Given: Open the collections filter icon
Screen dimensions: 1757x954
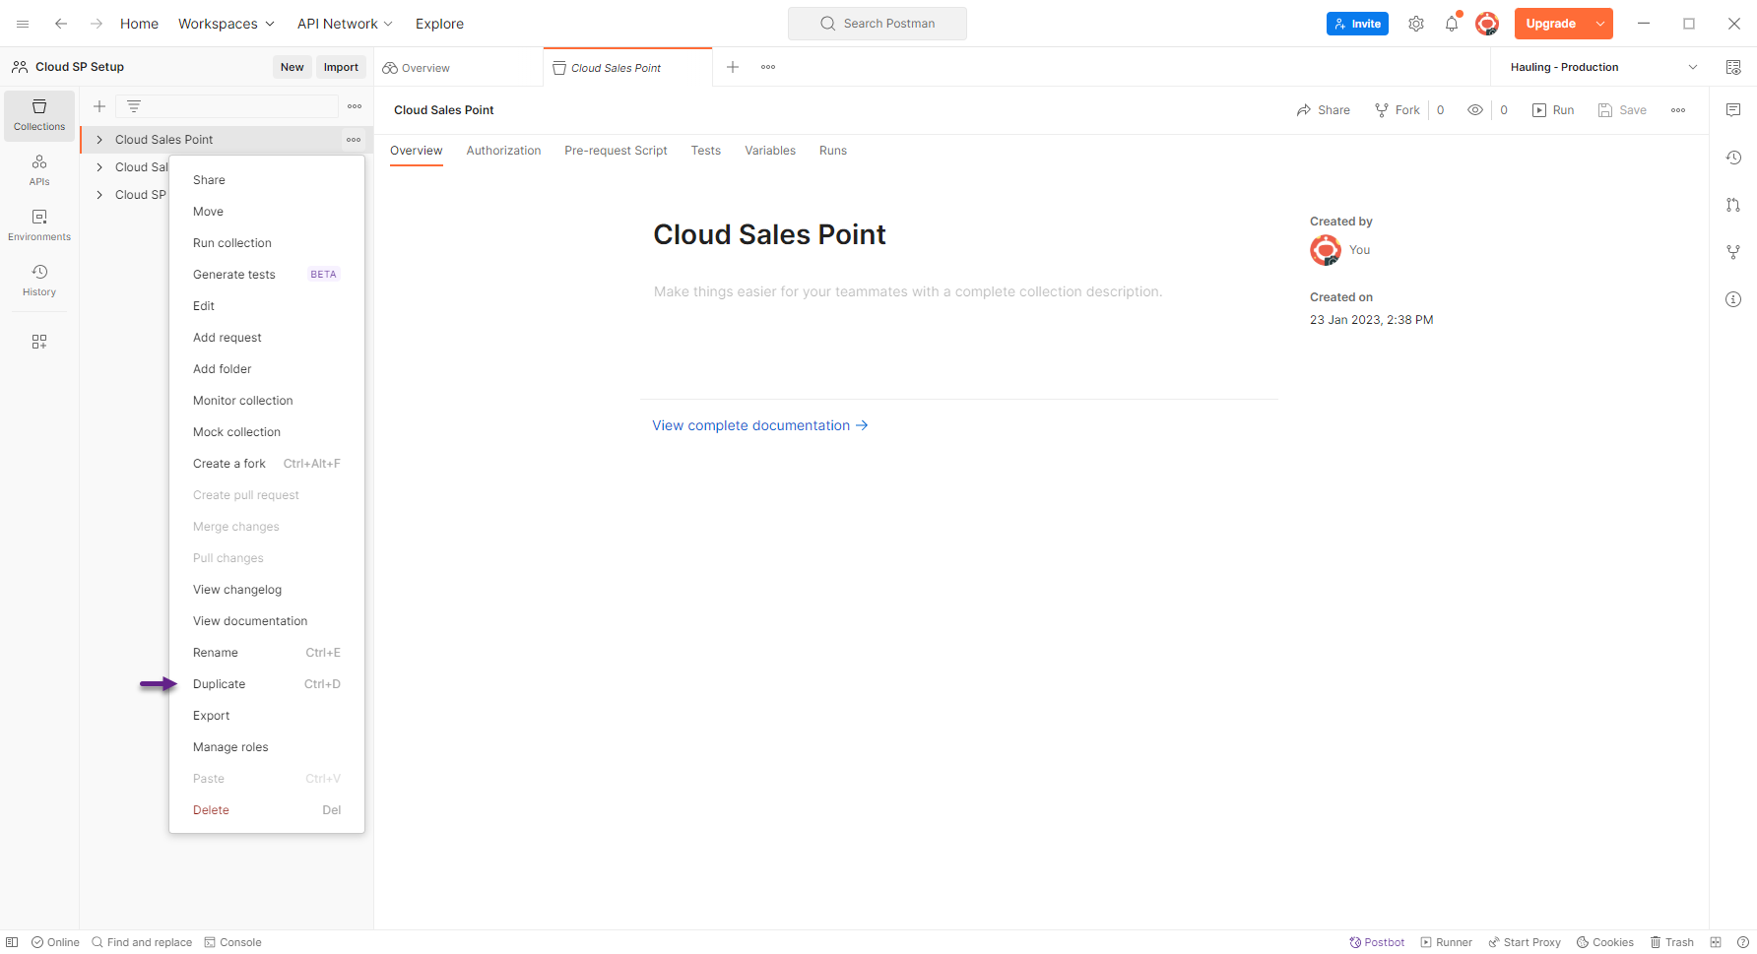Looking at the screenshot, I should [x=134, y=106].
